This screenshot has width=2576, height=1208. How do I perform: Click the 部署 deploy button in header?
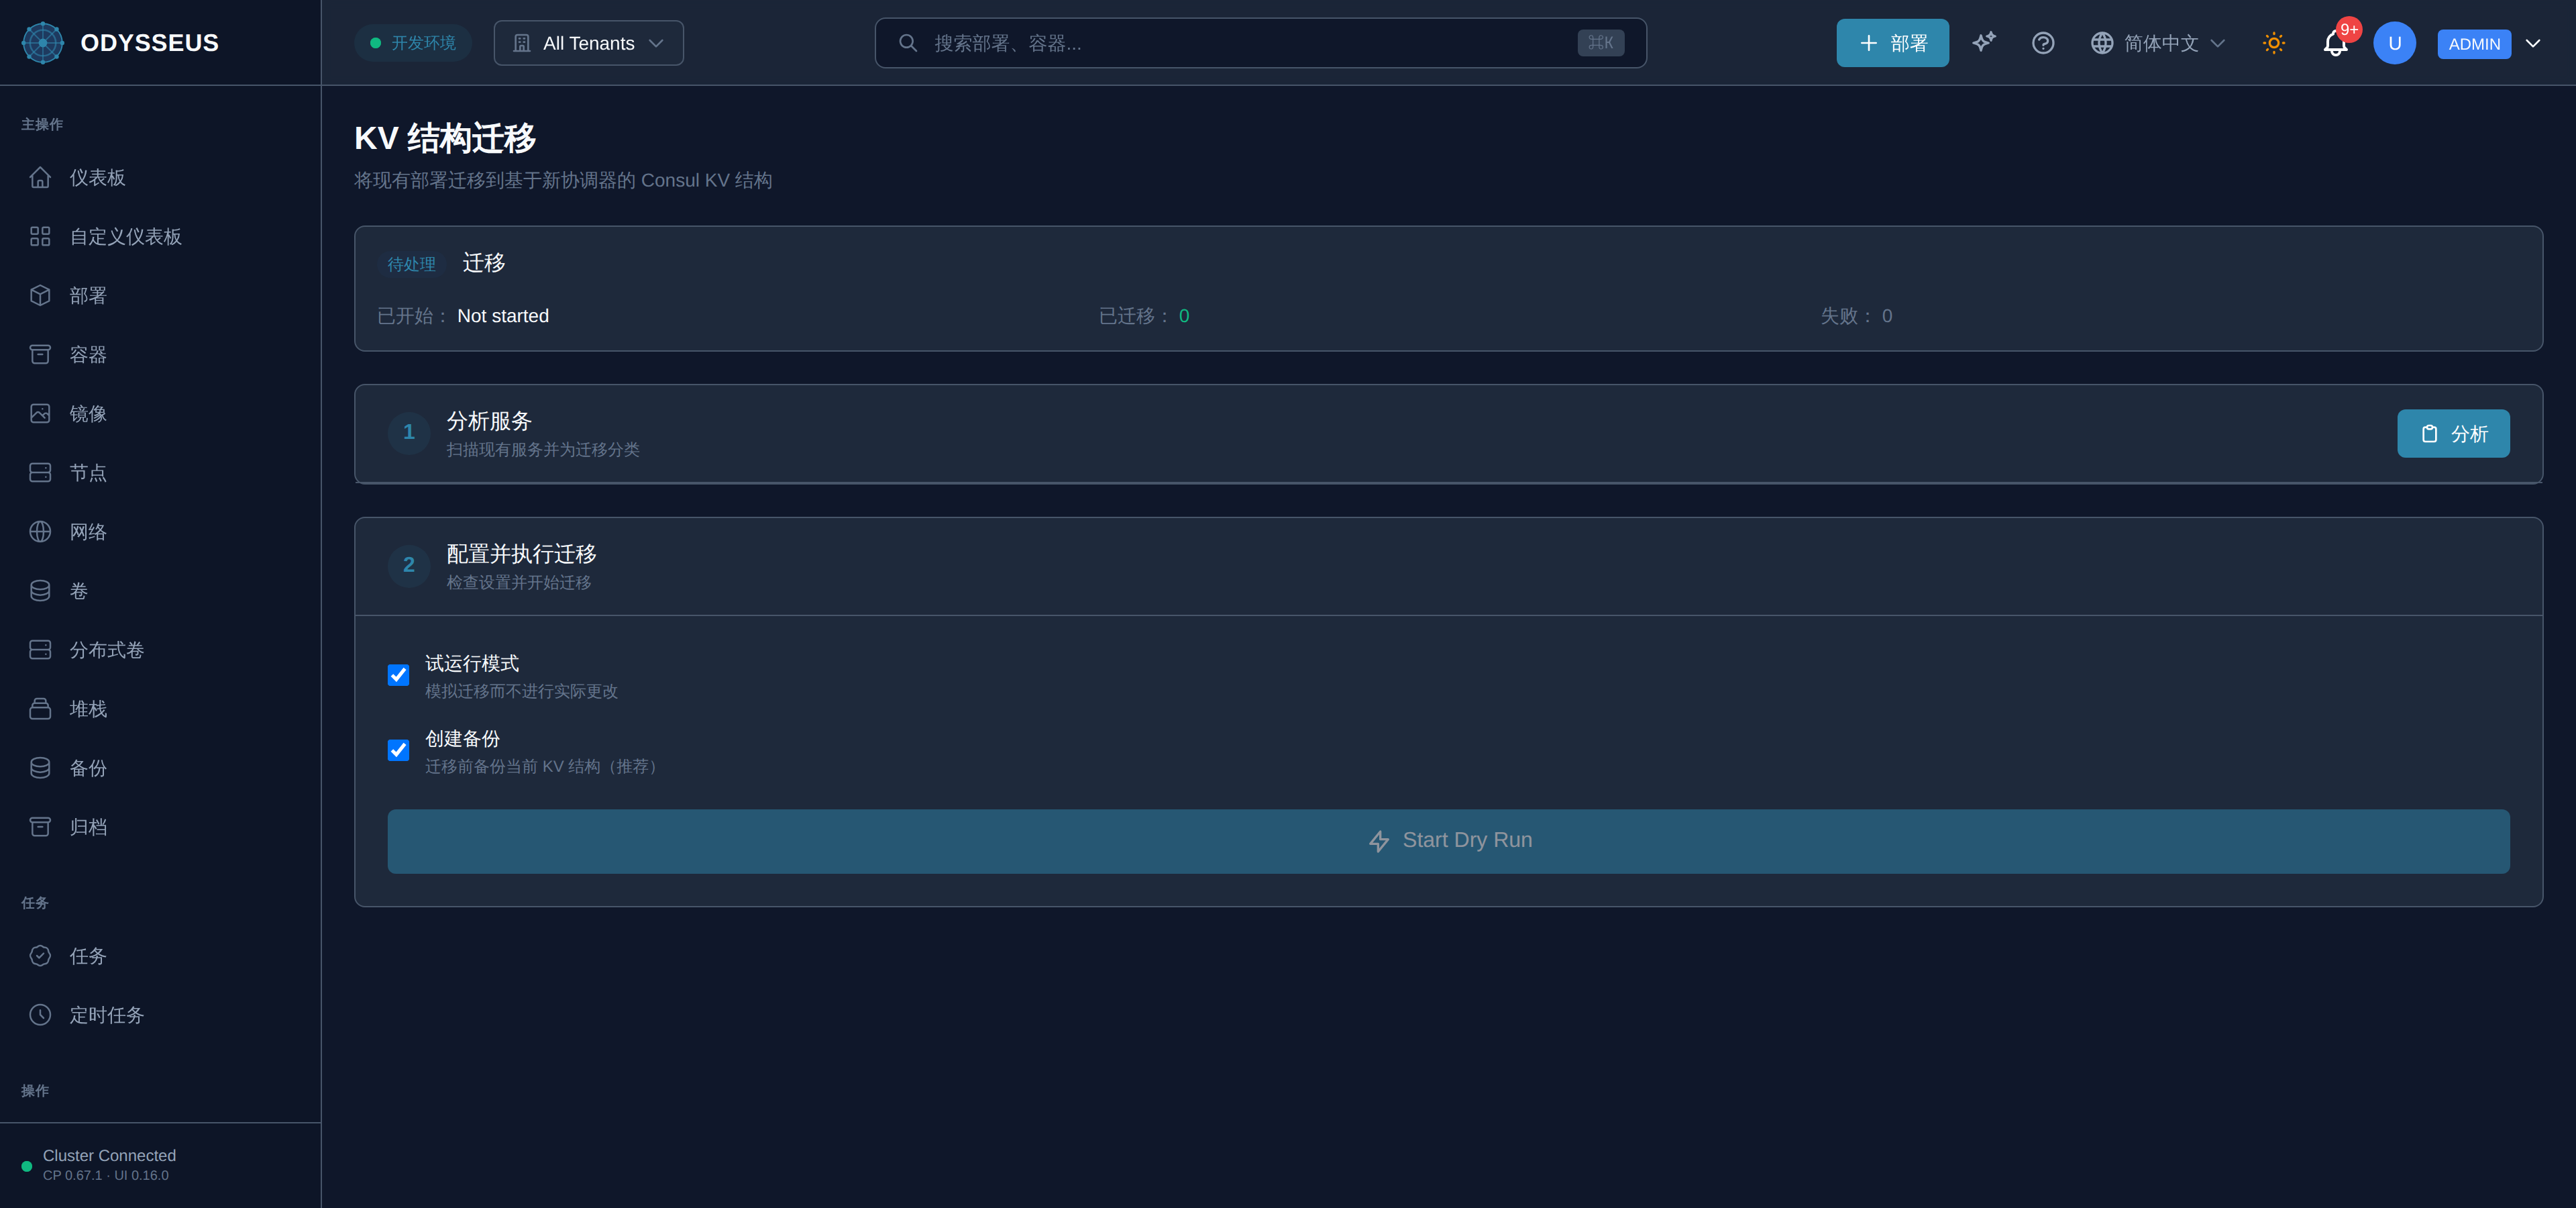point(1892,43)
